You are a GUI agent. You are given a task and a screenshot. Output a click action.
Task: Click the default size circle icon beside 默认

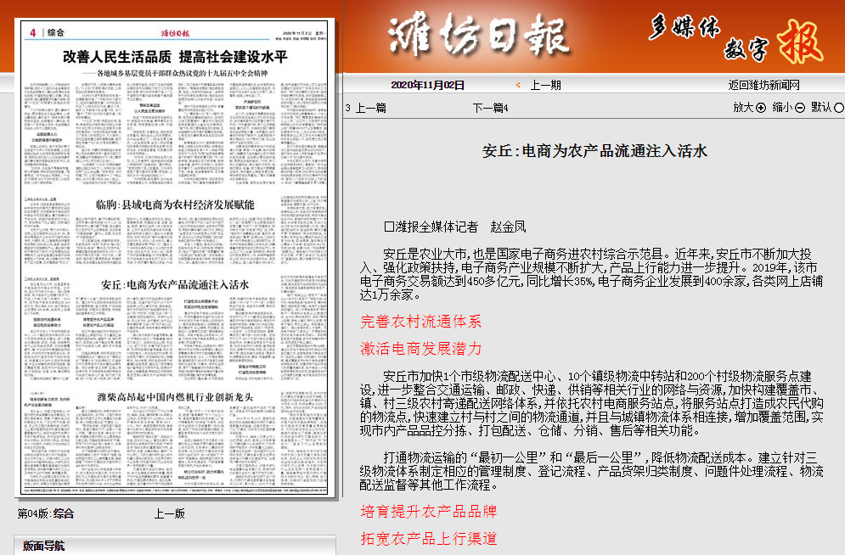[x=839, y=108]
